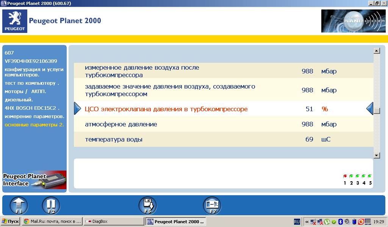Switch to the Mail.Ru Chrome taskbar item
The height and width of the screenshot is (227, 388).
pos(52,222)
